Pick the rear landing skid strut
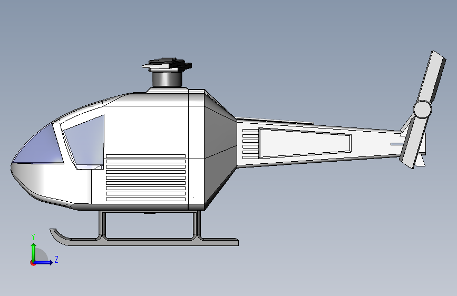The height and width of the screenshot is (296, 457). point(197,224)
